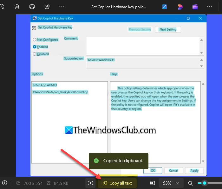Click the scan text icon button
The width and height of the screenshot is (222, 189).
click(x=90, y=183)
